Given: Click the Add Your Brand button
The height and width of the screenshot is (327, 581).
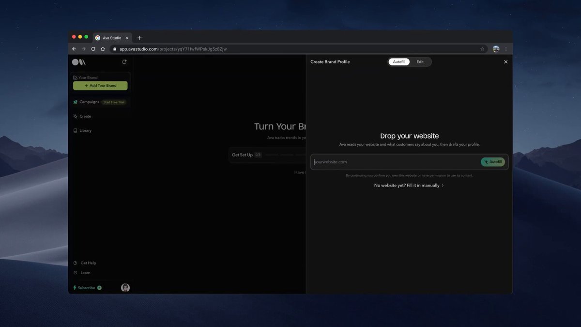Looking at the screenshot, I should point(100,86).
